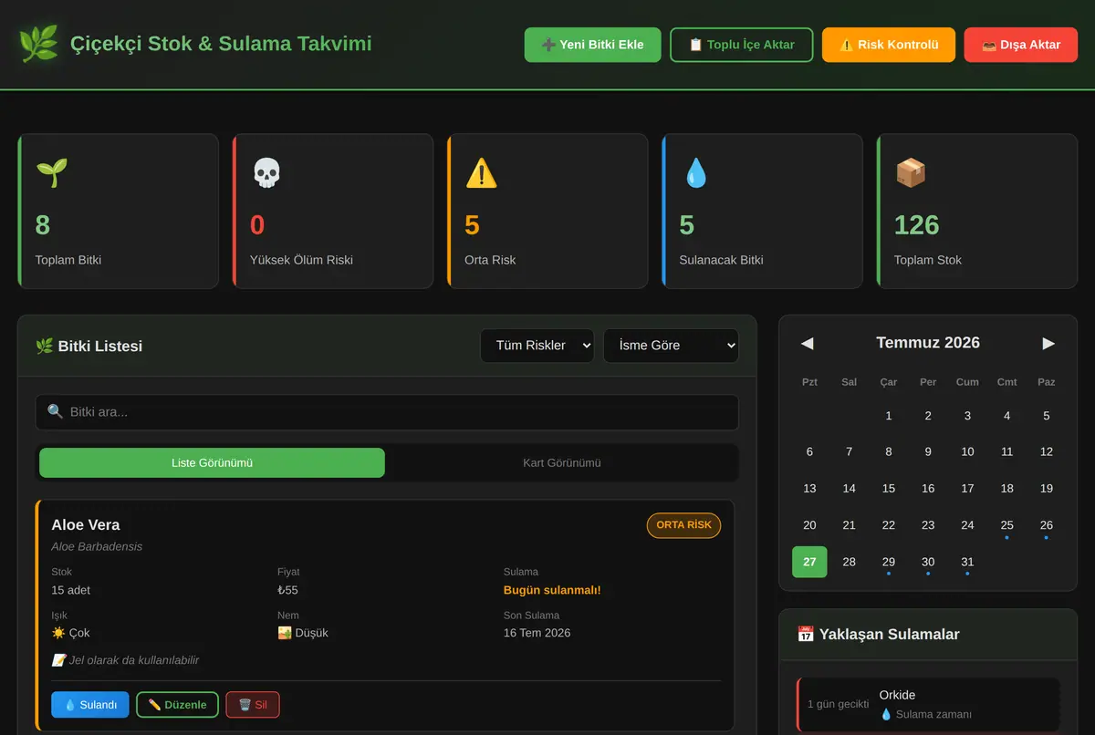Click the Yaklaşan Sulamalar panel heading
The width and height of the screenshot is (1095, 735).
pyautogui.click(x=878, y=635)
